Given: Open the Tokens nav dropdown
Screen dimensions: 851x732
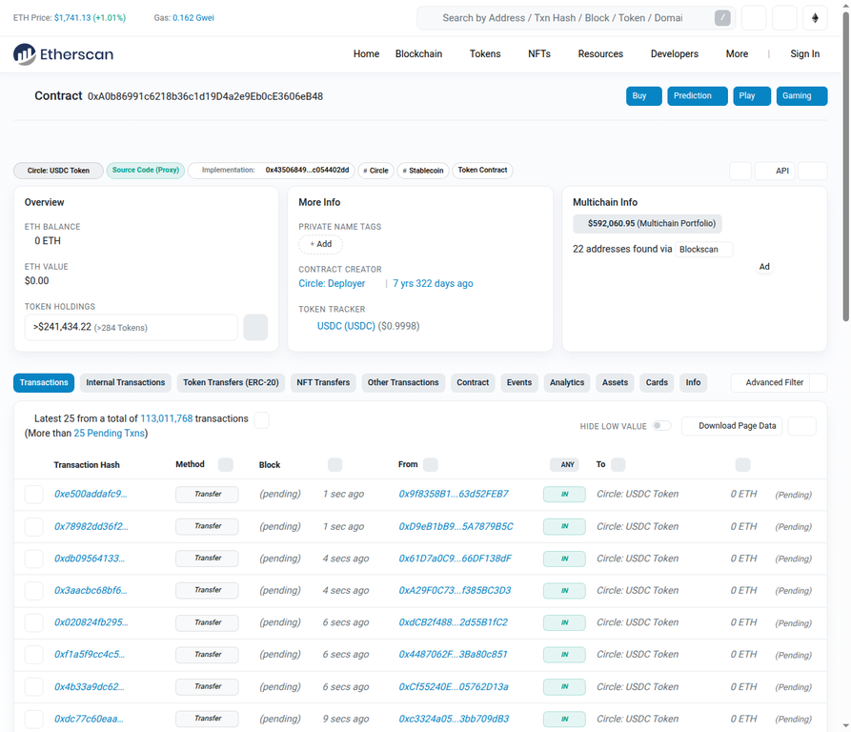Looking at the screenshot, I should coord(485,53).
